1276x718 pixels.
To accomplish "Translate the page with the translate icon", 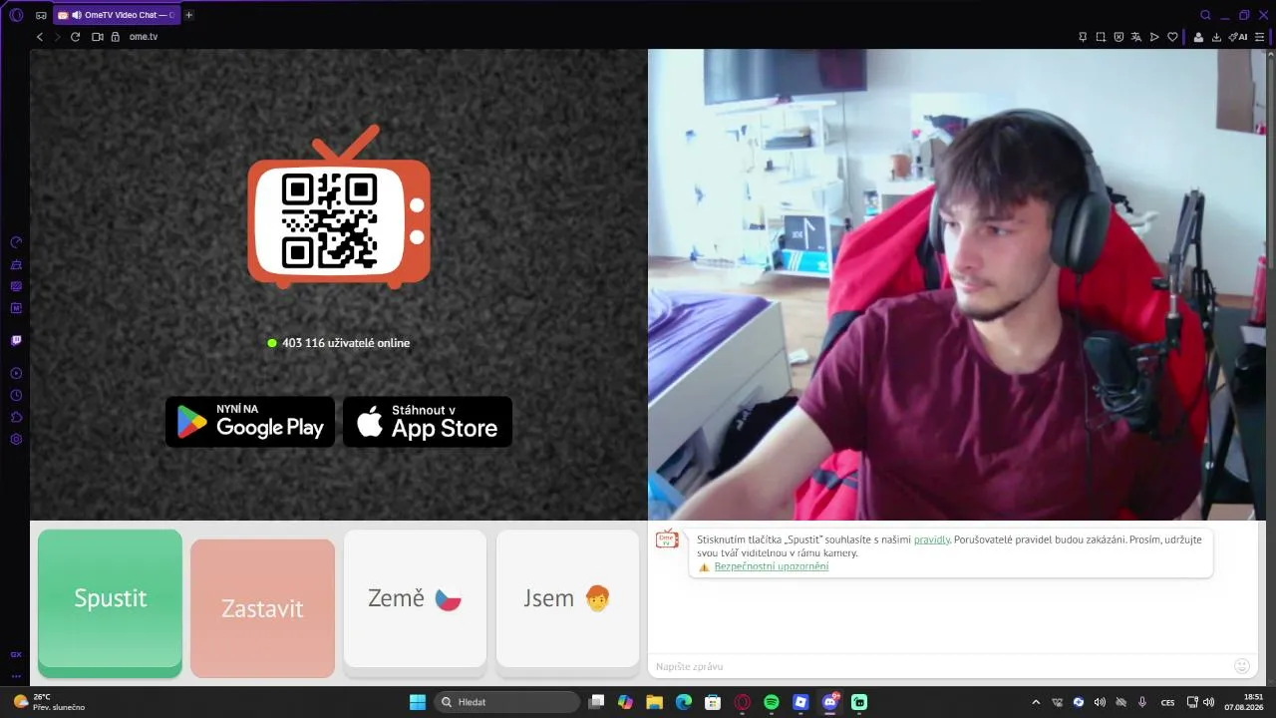I will point(1136,37).
